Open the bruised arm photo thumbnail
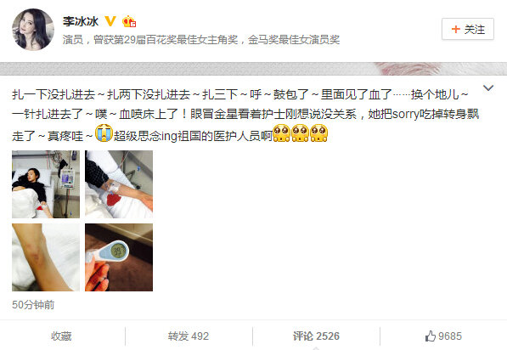This screenshot has width=507, height=350. click(46, 257)
